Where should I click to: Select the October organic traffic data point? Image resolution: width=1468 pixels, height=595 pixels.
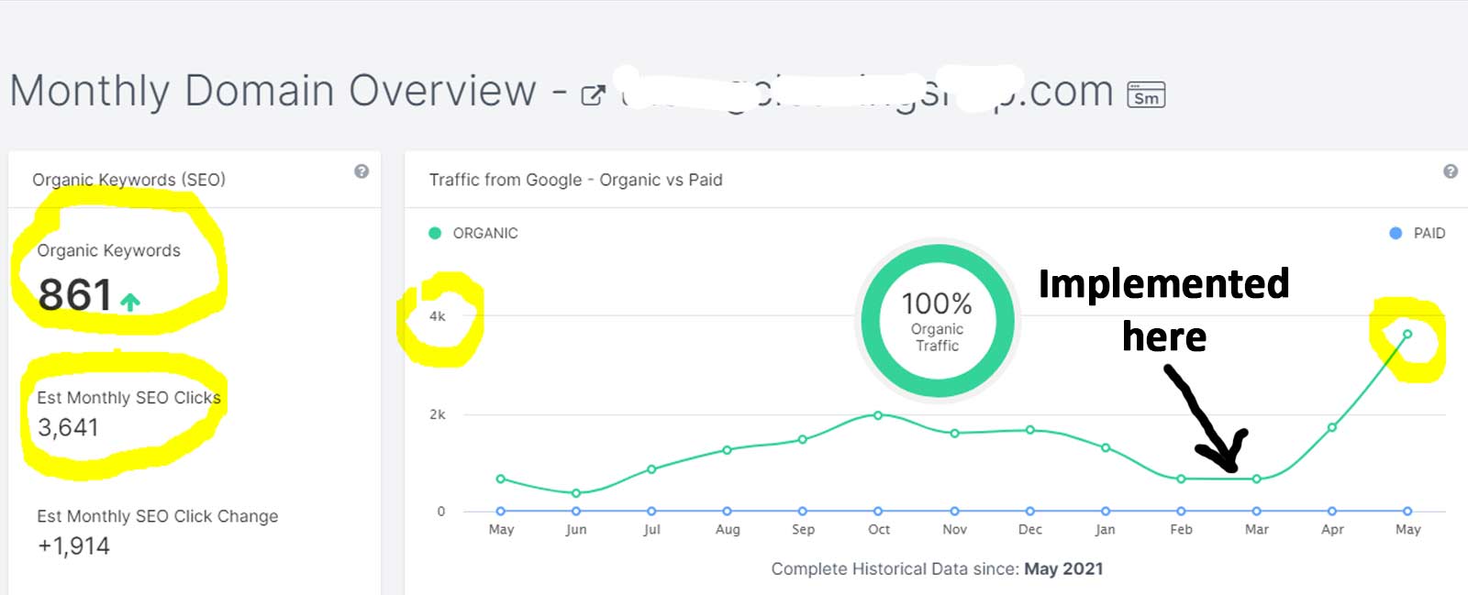point(878,415)
